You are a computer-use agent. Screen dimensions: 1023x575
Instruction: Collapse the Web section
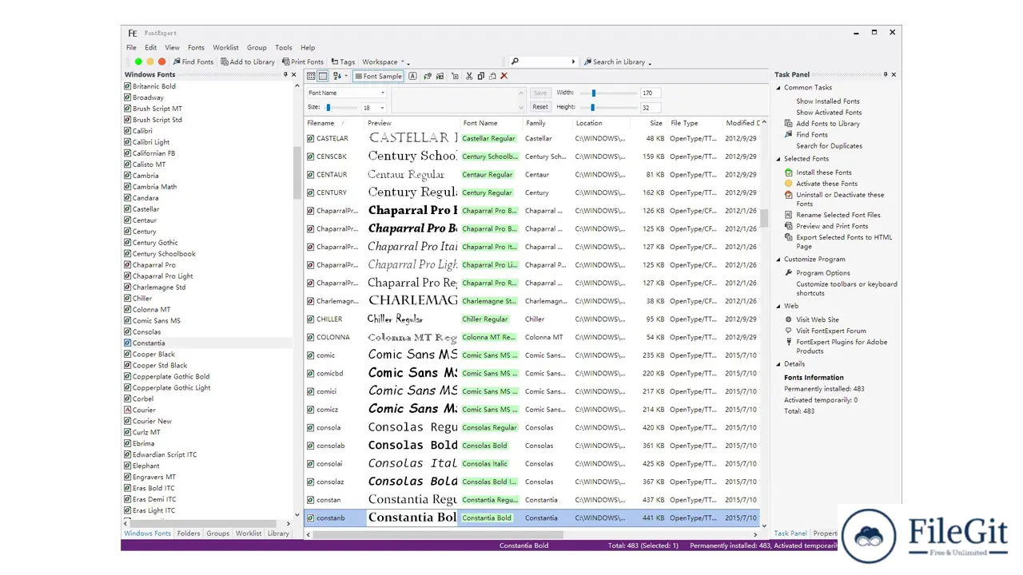(x=778, y=306)
